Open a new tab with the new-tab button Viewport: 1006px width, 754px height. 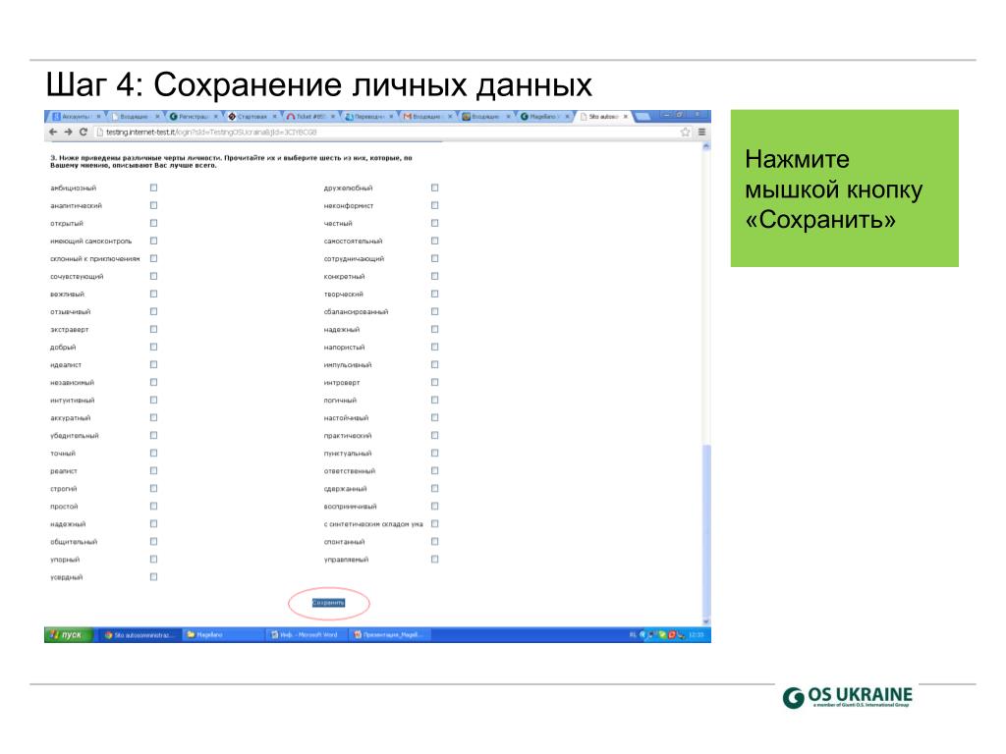(643, 117)
